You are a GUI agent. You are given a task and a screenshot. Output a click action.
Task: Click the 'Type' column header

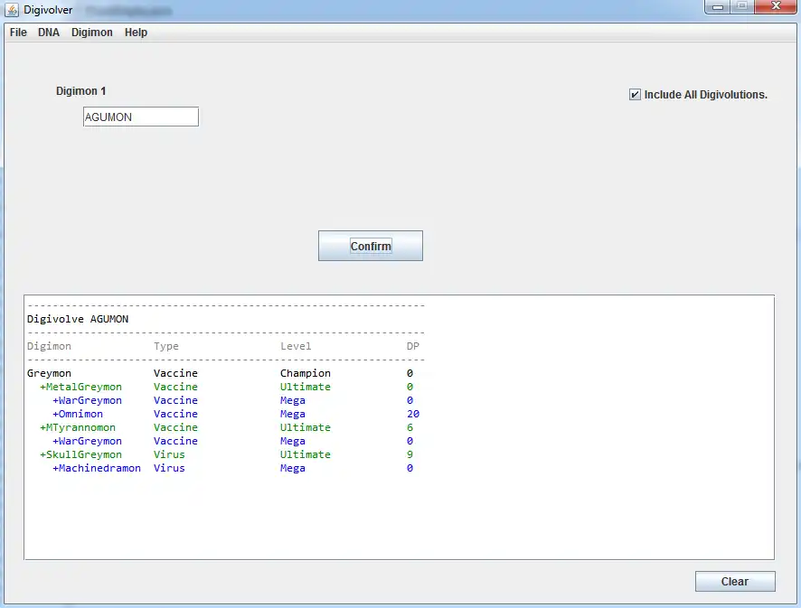166,347
